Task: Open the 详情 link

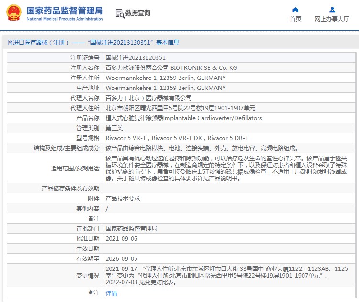Action: pos(111,293)
